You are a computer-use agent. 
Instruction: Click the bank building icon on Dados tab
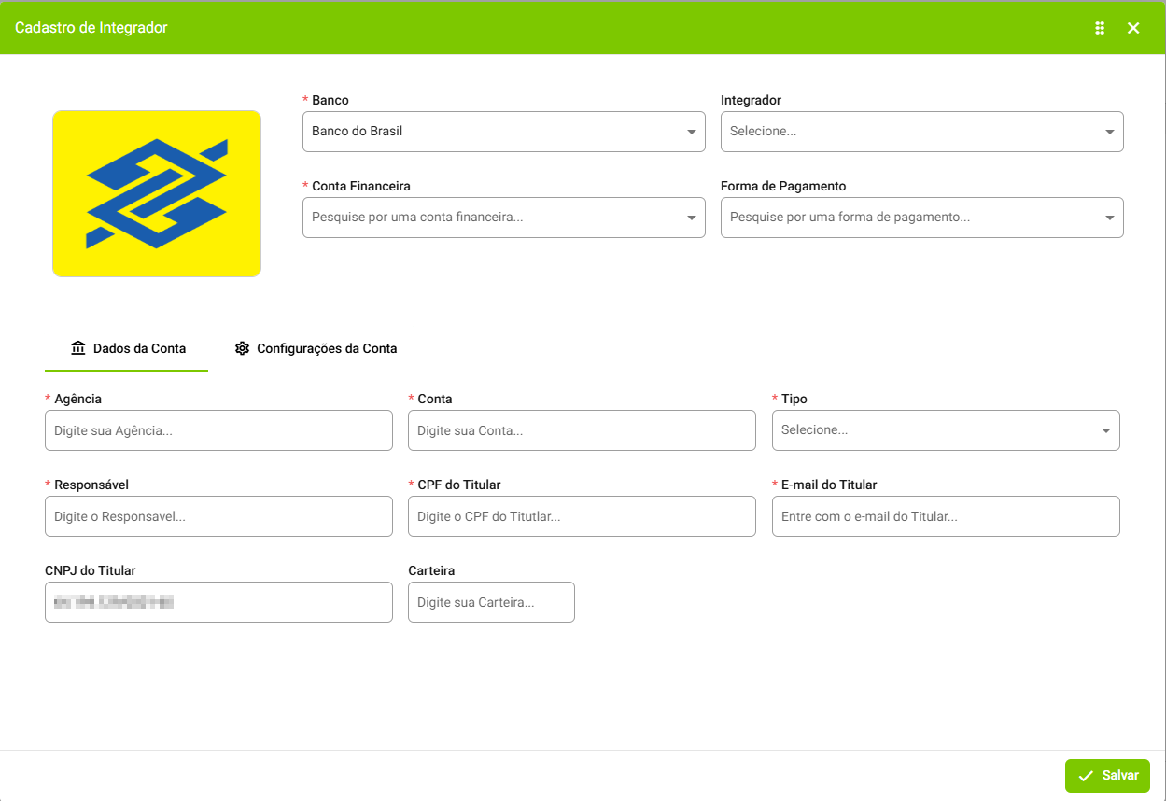78,348
